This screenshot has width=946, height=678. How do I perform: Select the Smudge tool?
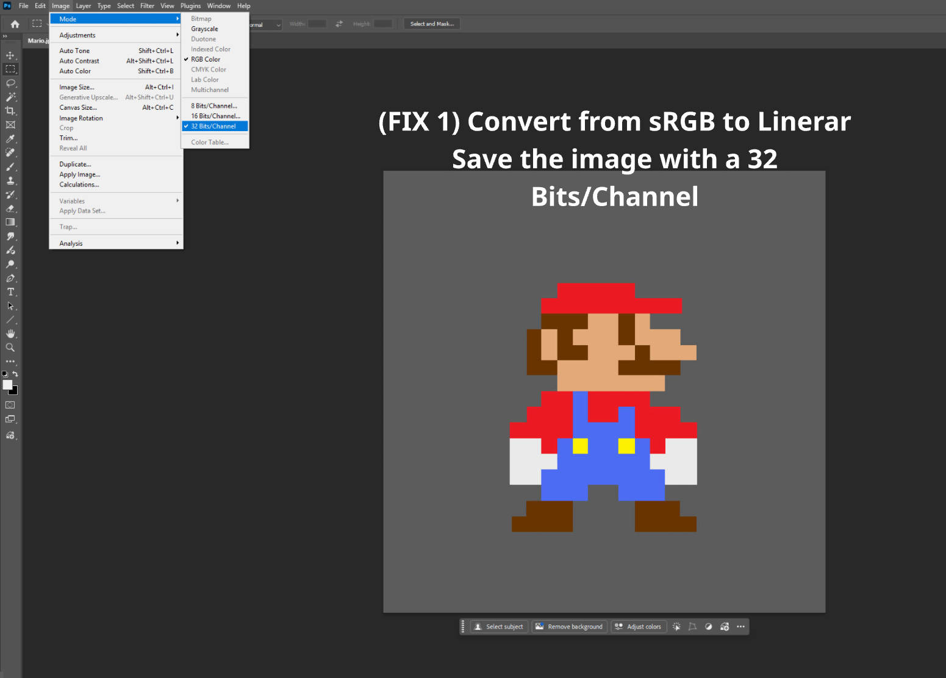coord(10,237)
